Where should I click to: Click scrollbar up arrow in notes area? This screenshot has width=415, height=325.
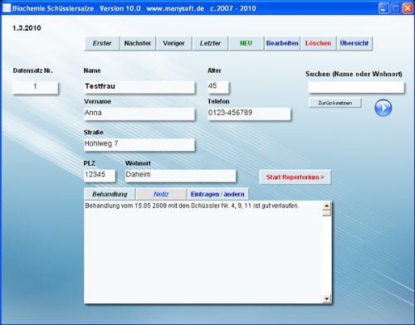pyautogui.click(x=327, y=206)
